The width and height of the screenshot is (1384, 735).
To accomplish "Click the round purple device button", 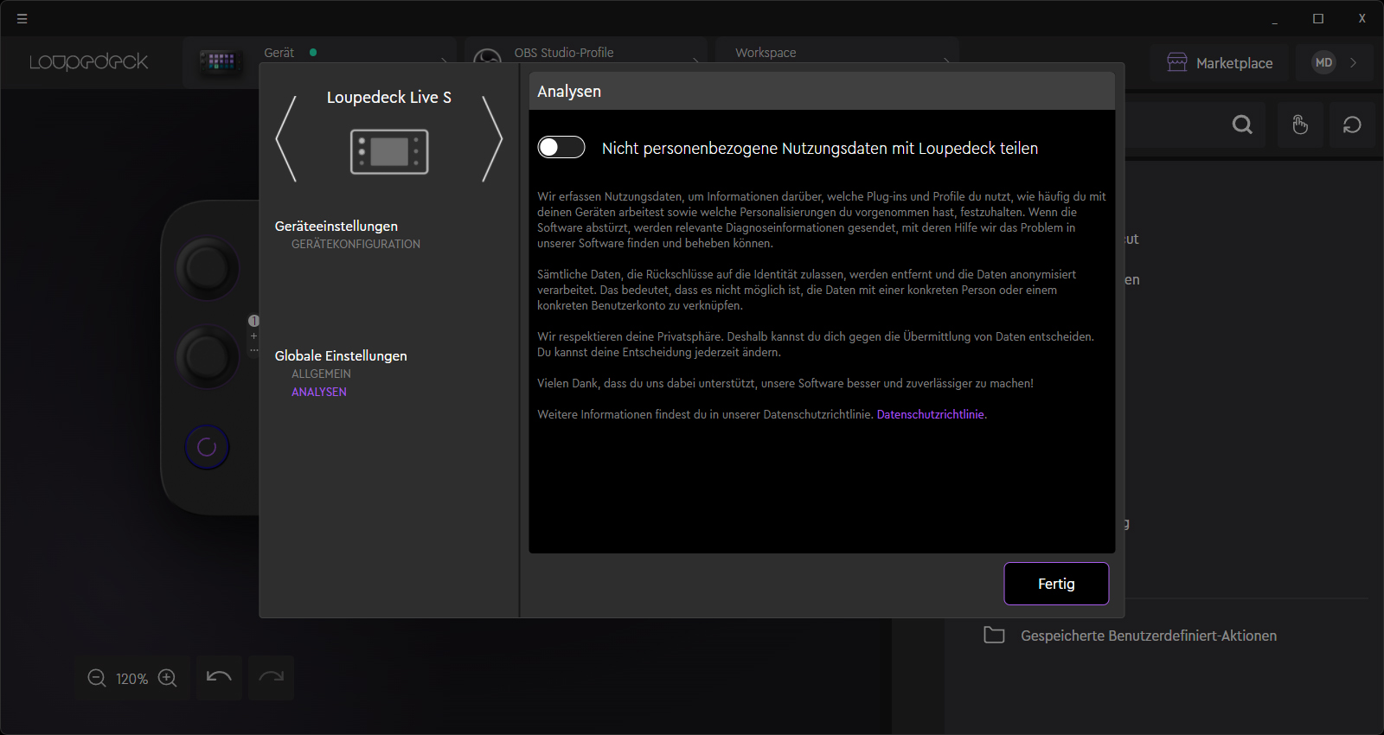I will [x=207, y=447].
